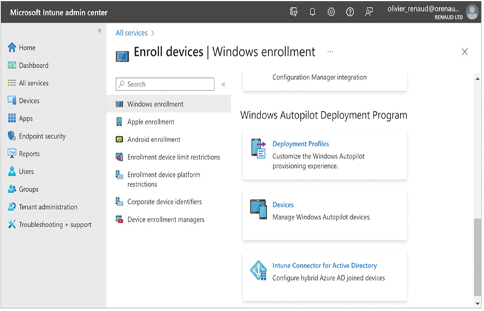Viewport: 484px width, 311px height.
Task: Click the scroll down arrow of content pane
Action: pyautogui.click(x=479, y=304)
